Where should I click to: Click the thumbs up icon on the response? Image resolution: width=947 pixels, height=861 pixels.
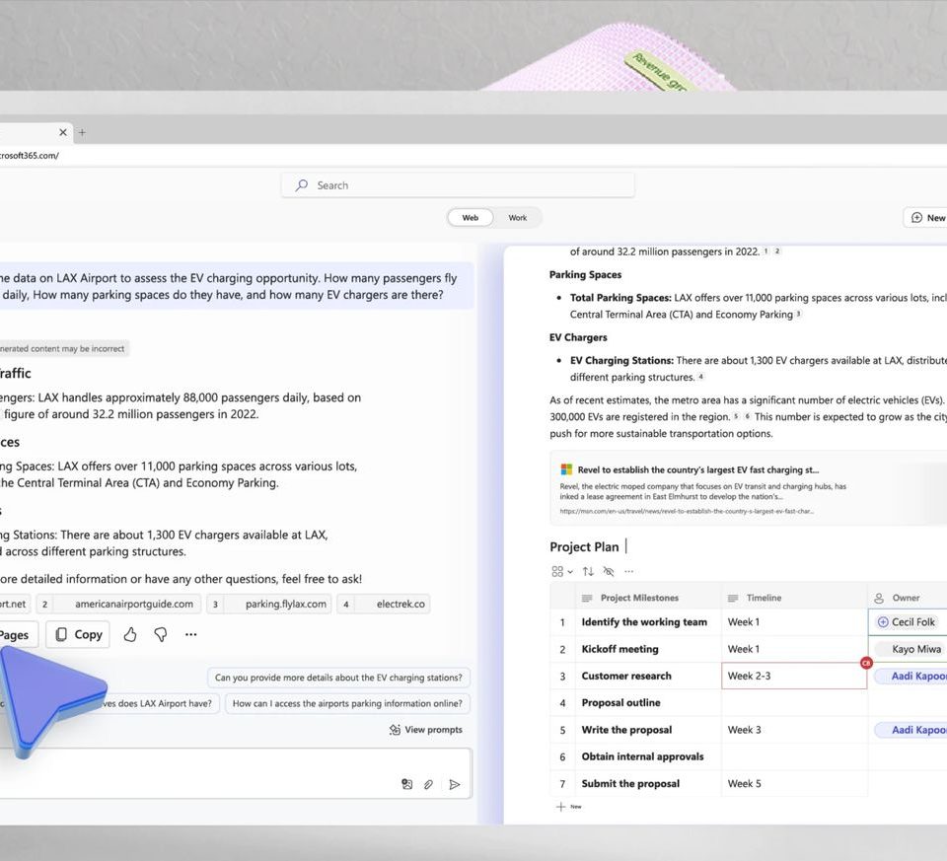[130, 635]
